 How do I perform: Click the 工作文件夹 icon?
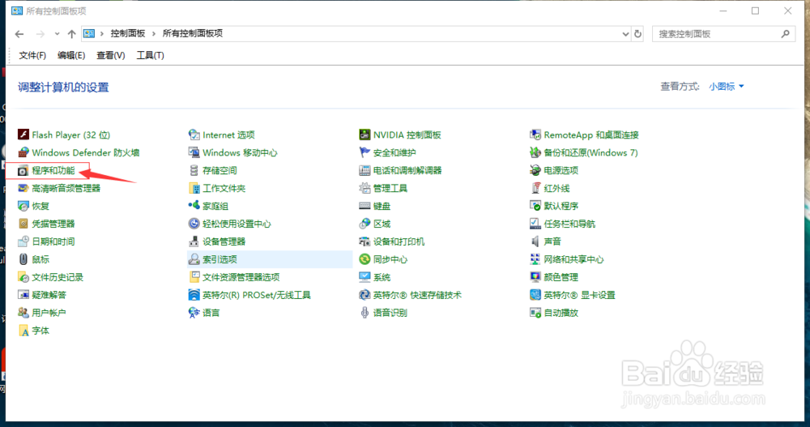194,188
